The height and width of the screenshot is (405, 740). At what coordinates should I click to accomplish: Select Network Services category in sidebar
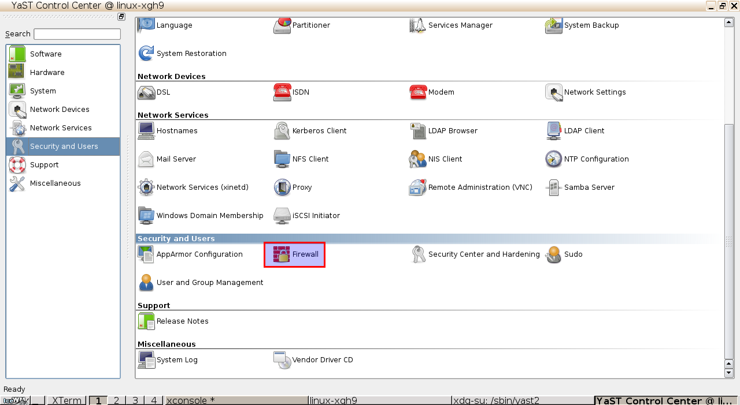click(60, 128)
